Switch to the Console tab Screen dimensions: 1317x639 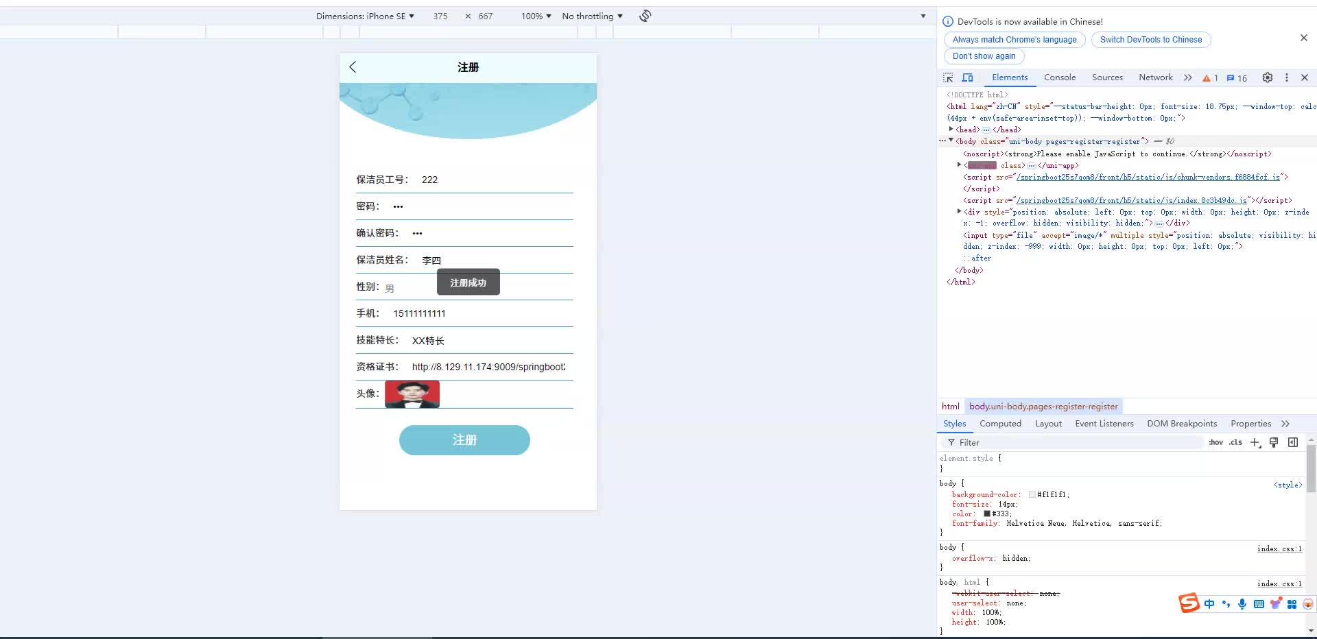pos(1059,77)
